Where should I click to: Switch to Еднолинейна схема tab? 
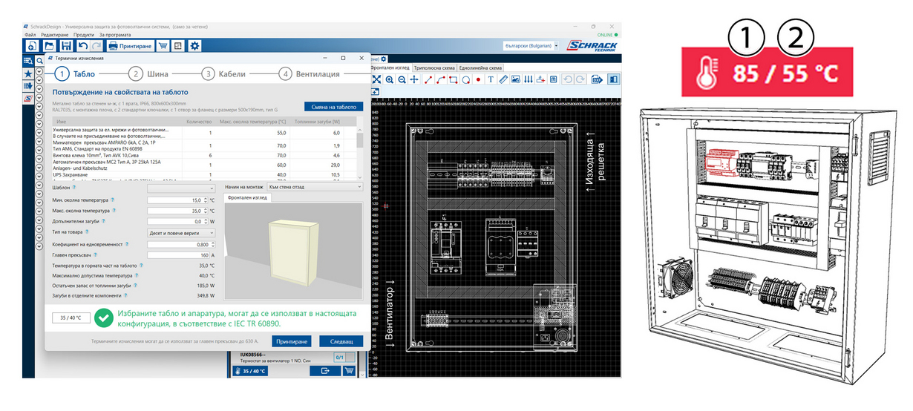coord(482,68)
